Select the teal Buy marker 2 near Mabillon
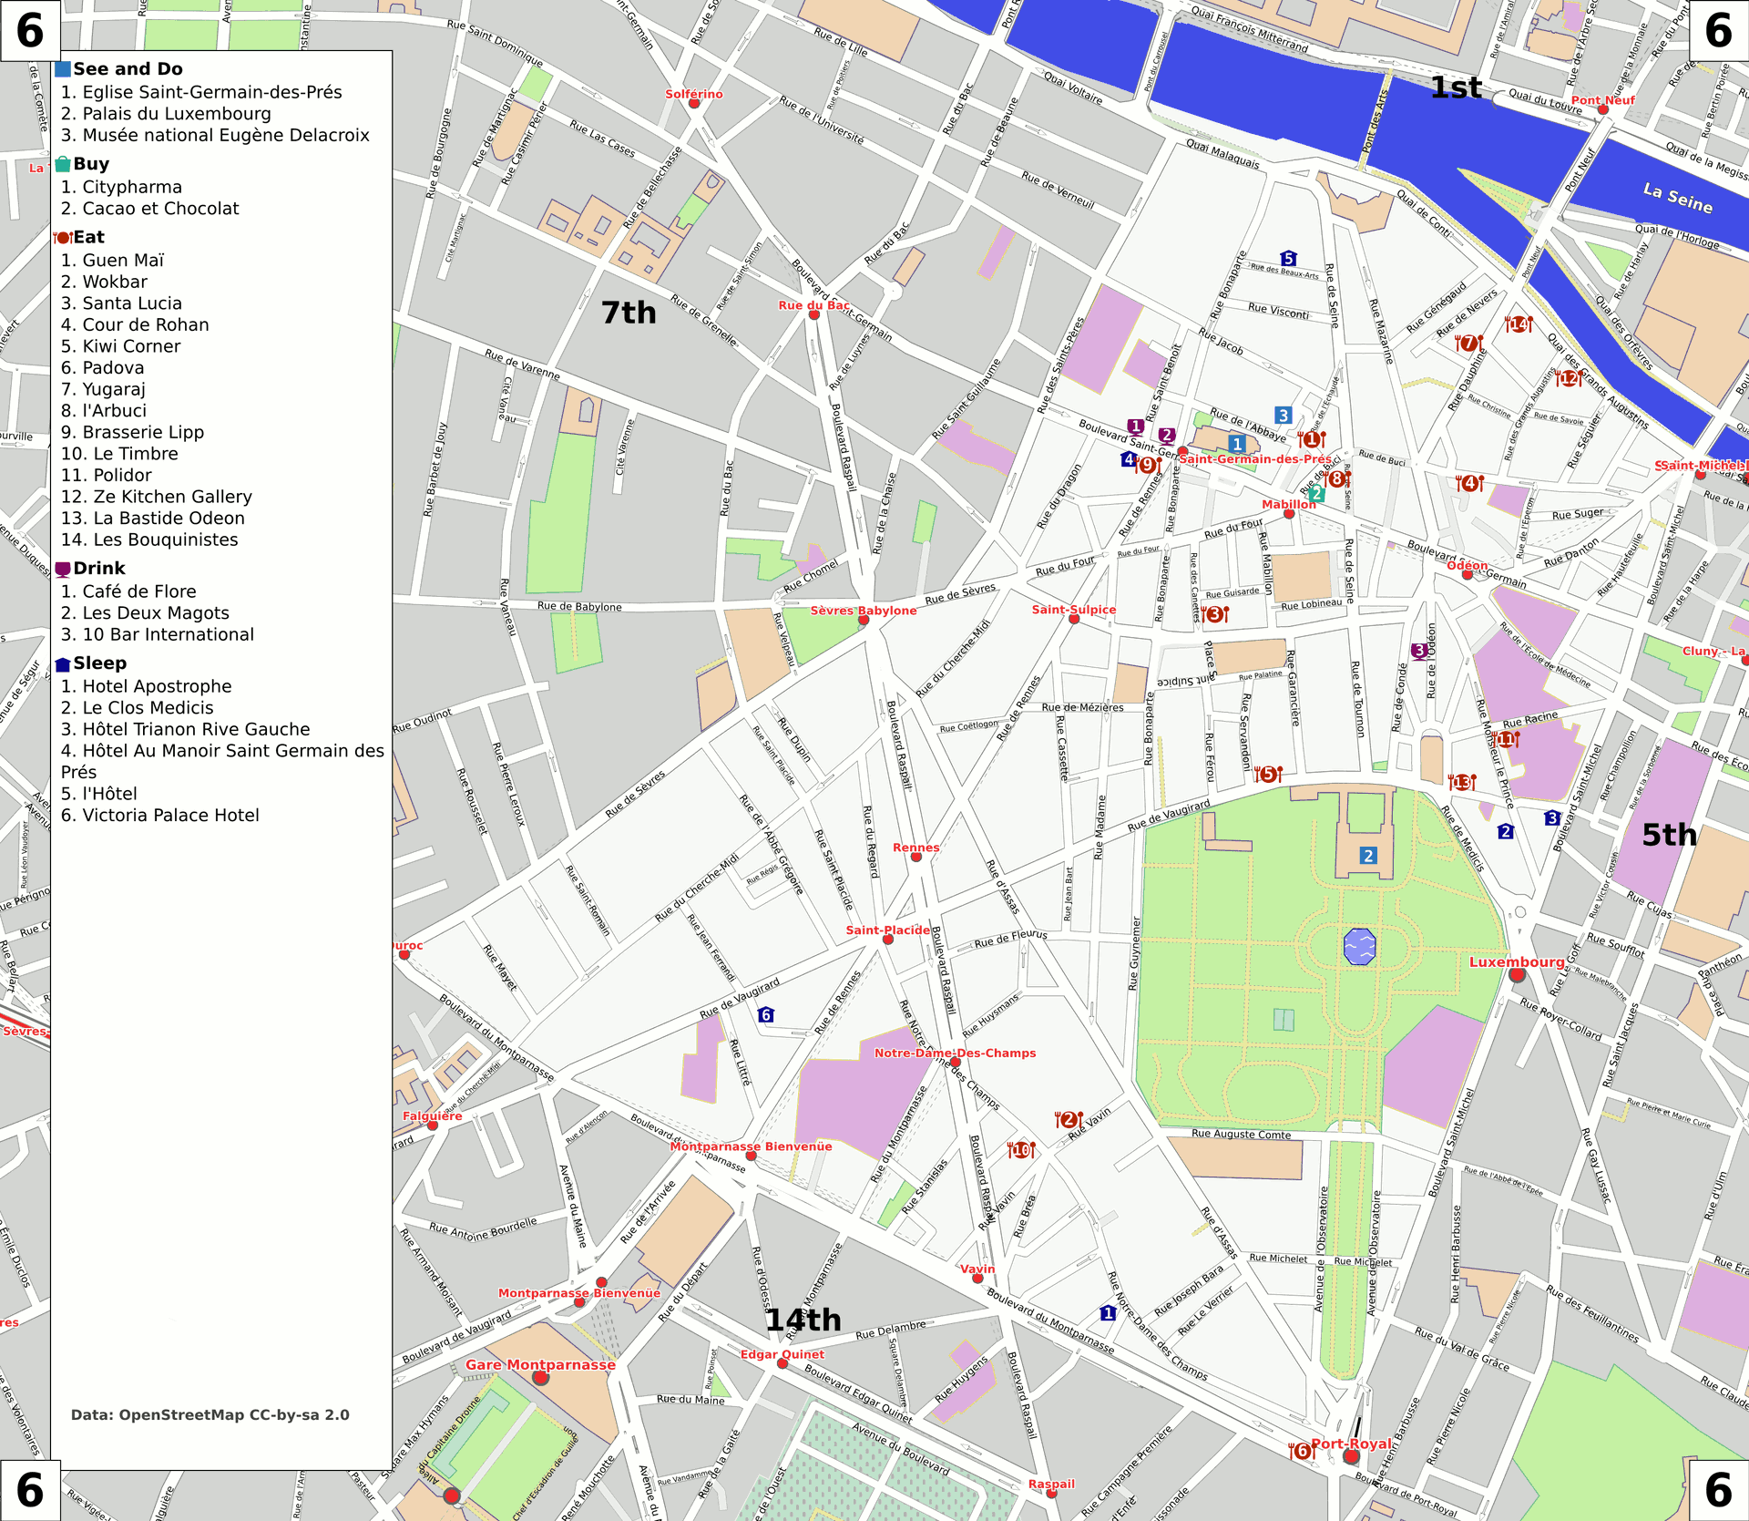 (x=1315, y=494)
